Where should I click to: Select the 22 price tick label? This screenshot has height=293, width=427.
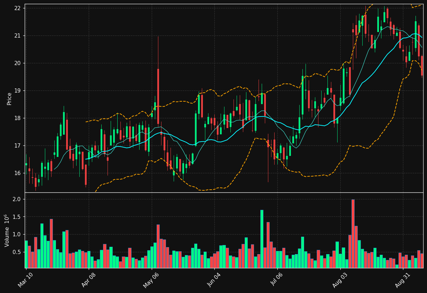pos(18,8)
